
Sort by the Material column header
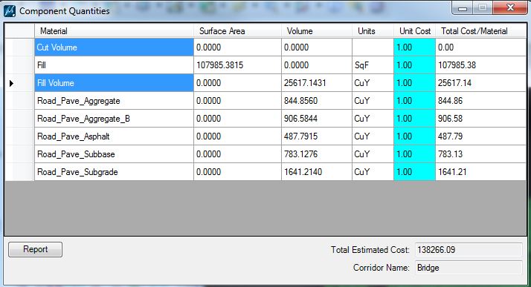(x=114, y=31)
